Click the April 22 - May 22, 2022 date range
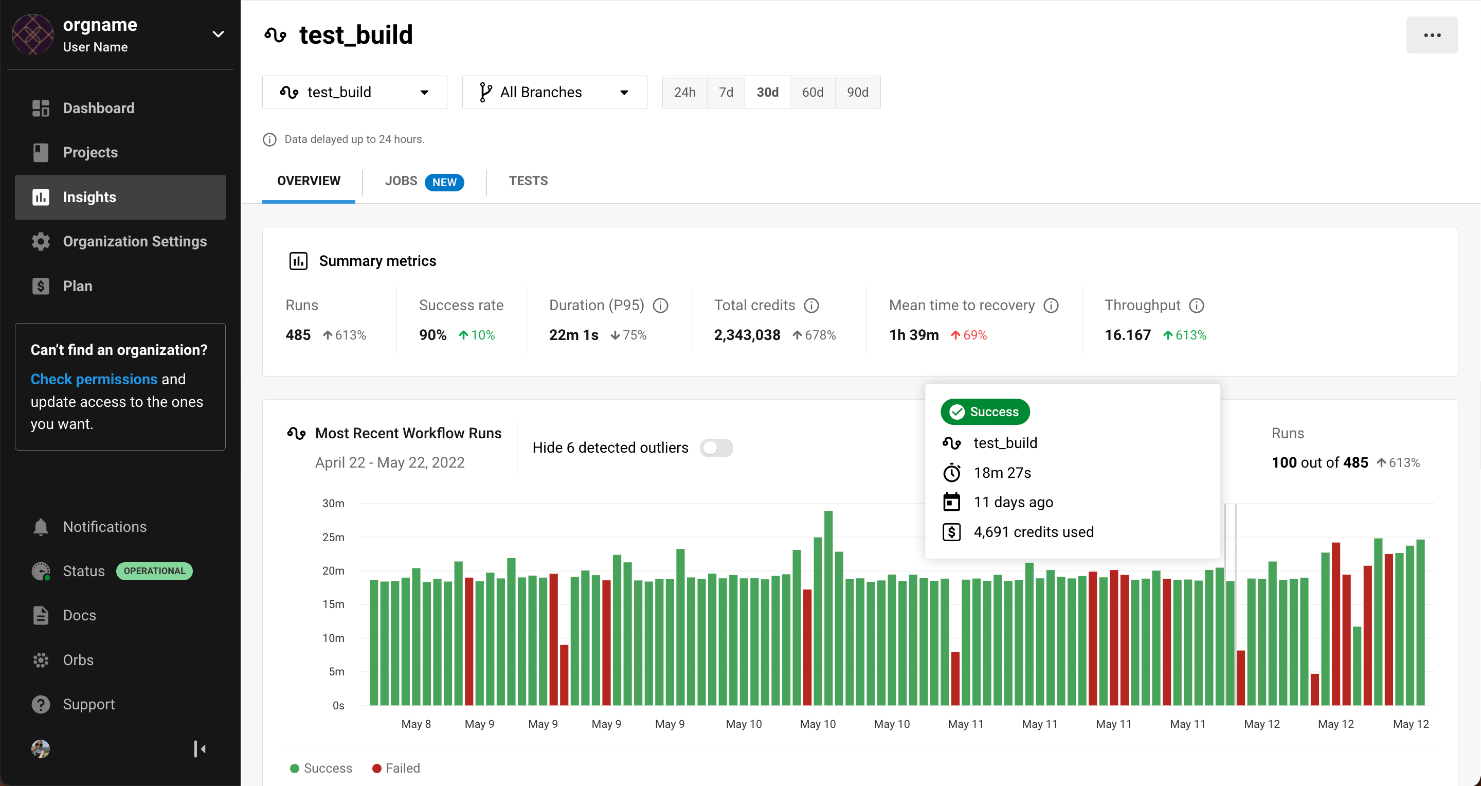 [x=390, y=463]
